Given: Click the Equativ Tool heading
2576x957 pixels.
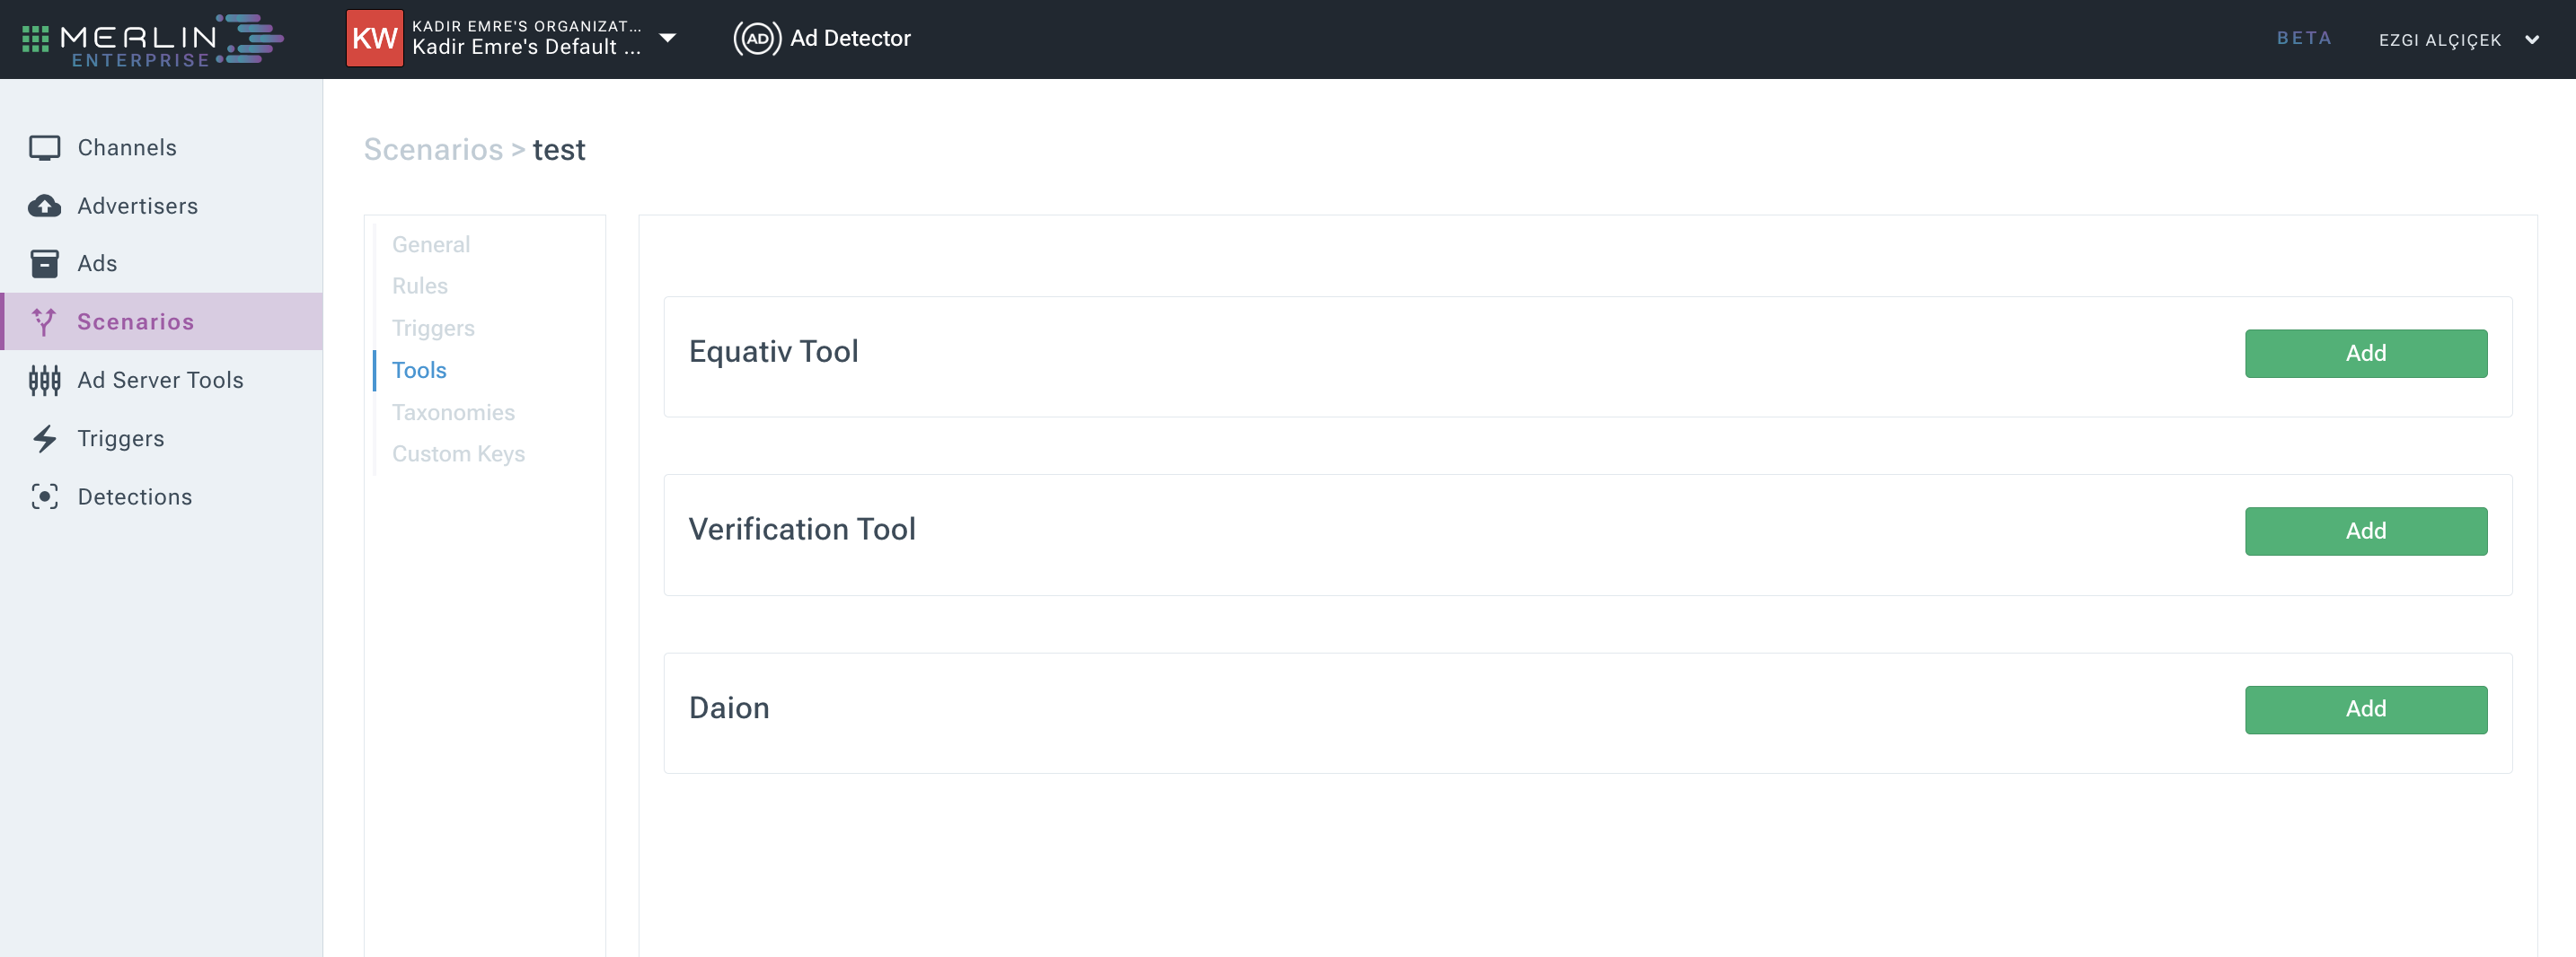Looking at the screenshot, I should (x=773, y=351).
